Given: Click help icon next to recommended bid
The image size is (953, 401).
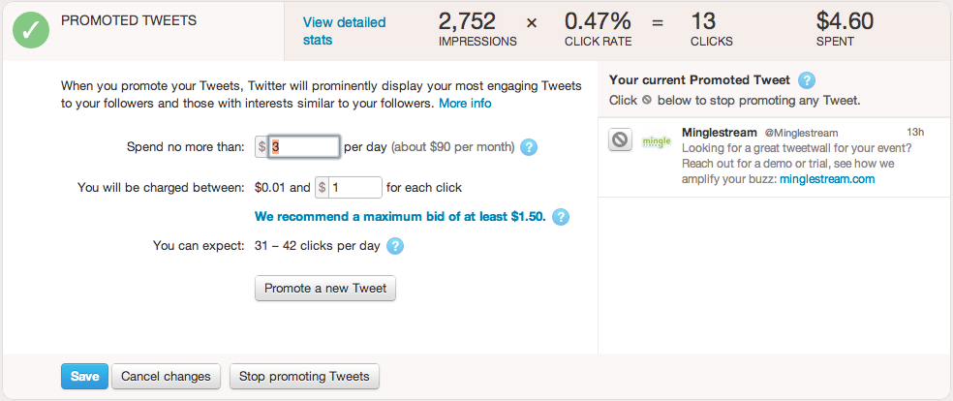Looking at the screenshot, I should pyautogui.click(x=561, y=217).
